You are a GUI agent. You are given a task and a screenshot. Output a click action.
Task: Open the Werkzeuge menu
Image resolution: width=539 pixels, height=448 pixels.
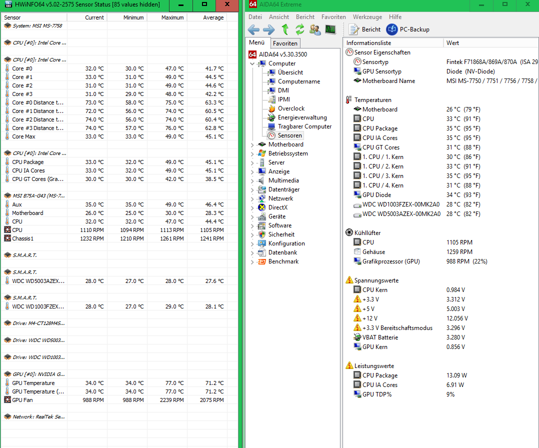(x=367, y=17)
